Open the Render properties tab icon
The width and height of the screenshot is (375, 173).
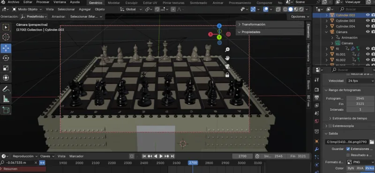pos(317,90)
